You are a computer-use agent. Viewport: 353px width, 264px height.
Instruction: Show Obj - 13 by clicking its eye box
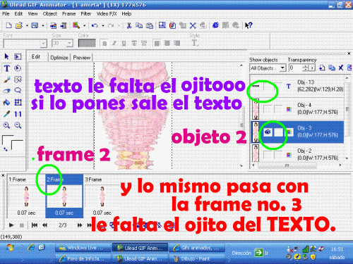pyautogui.click(x=268, y=87)
